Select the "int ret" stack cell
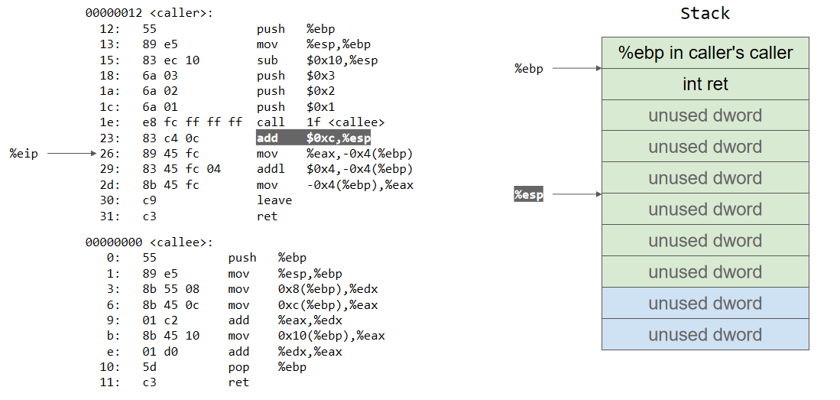 point(705,84)
